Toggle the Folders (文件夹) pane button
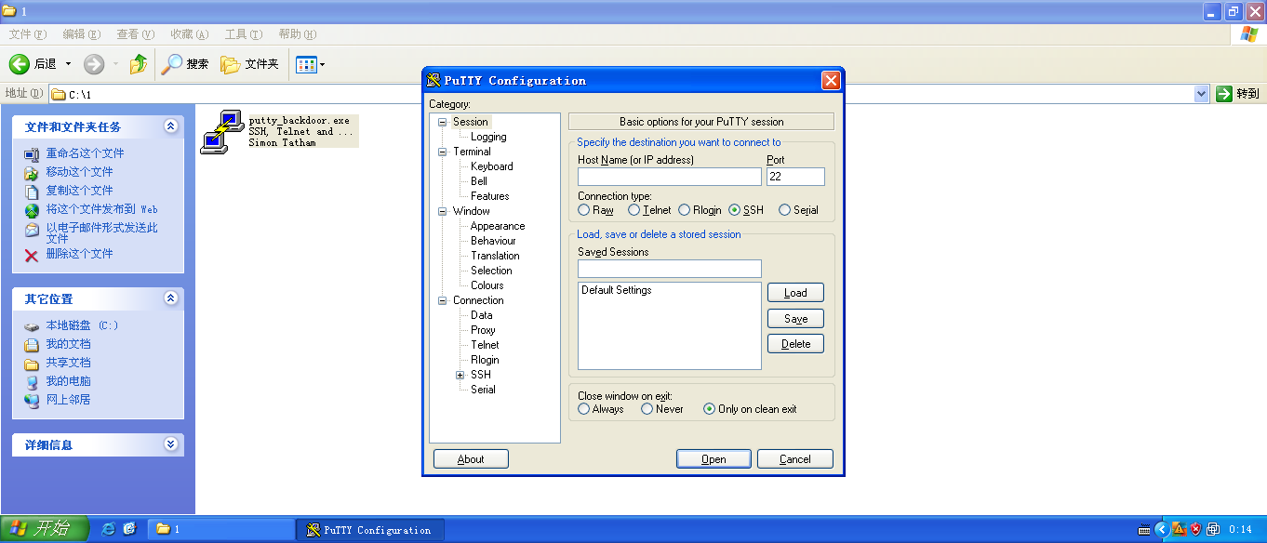 (249, 64)
